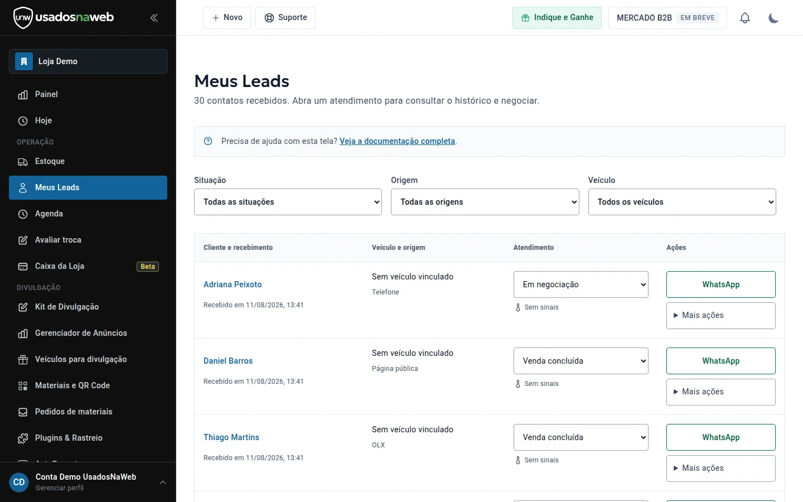Open lead Thiago Martins

(x=231, y=437)
